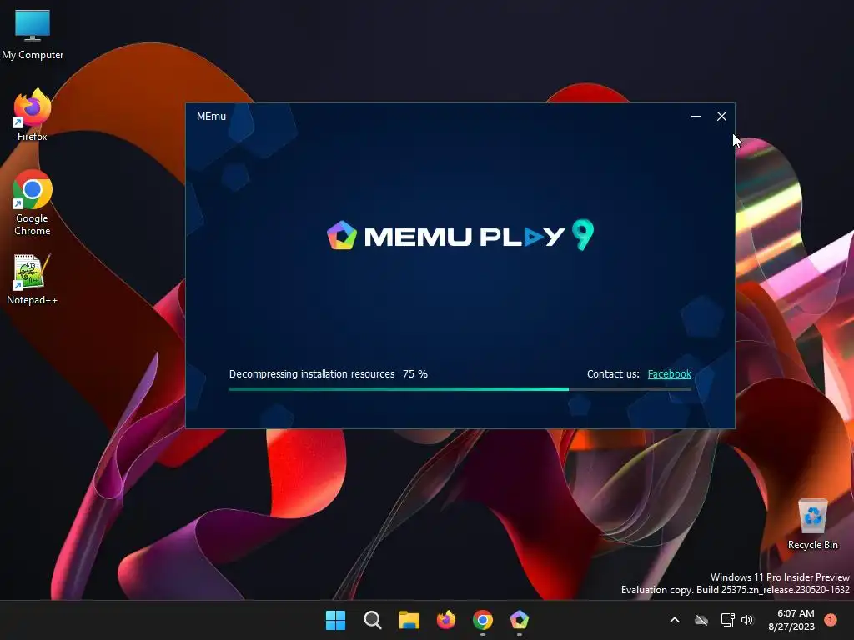Viewport: 854px width, 640px height.
Task: Open File Explorer from the taskbar
Action: tap(409, 620)
